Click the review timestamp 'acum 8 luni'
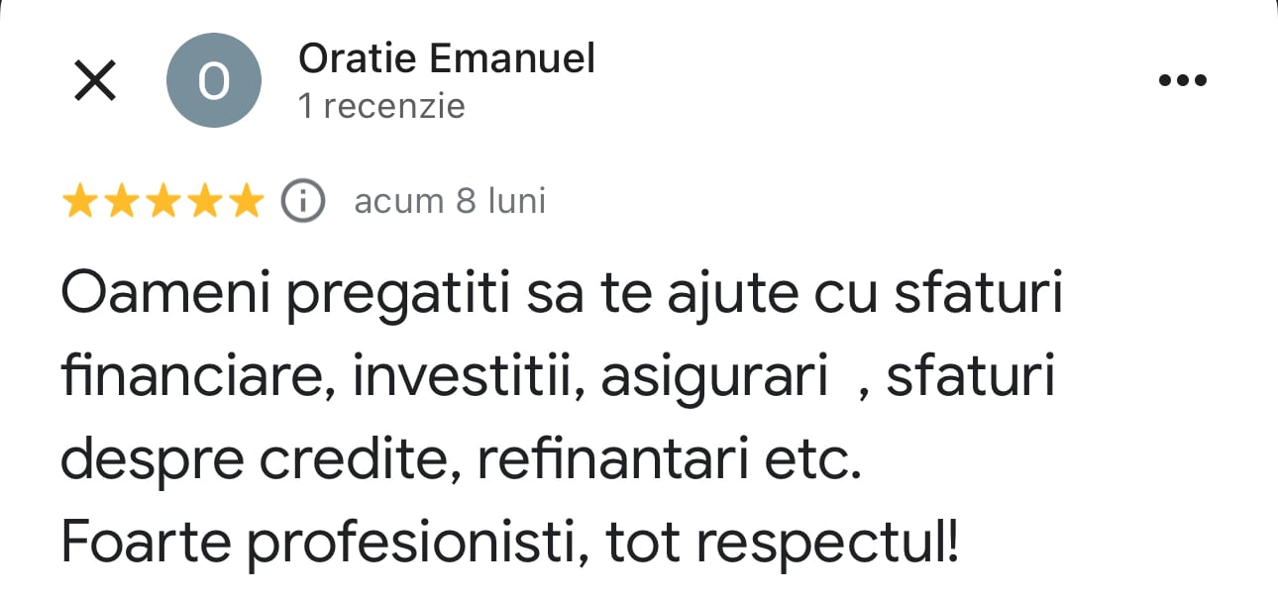 coord(449,200)
